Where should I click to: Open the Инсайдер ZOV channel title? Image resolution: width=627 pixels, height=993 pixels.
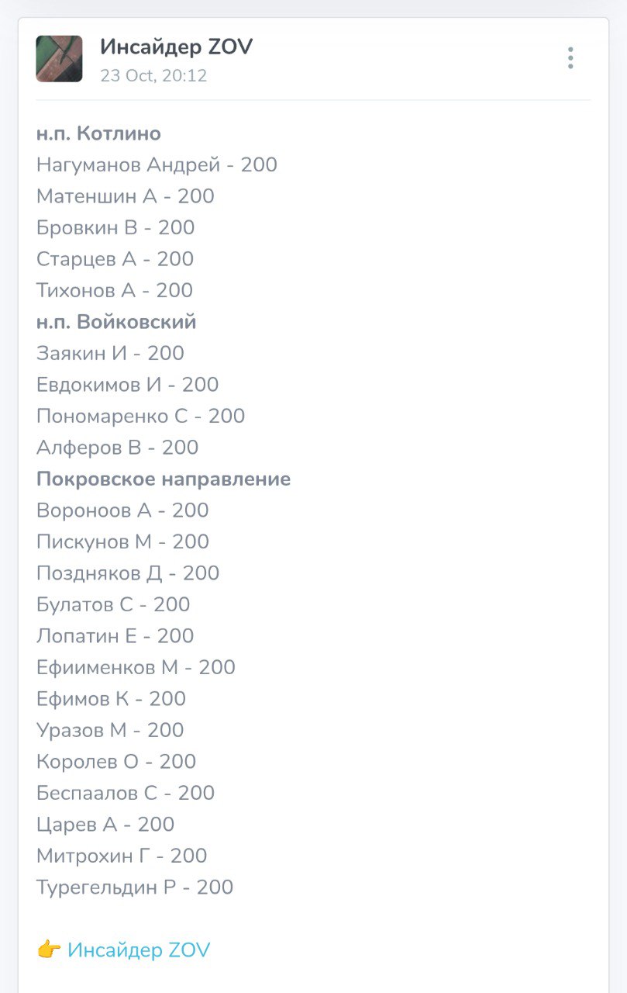click(x=176, y=47)
